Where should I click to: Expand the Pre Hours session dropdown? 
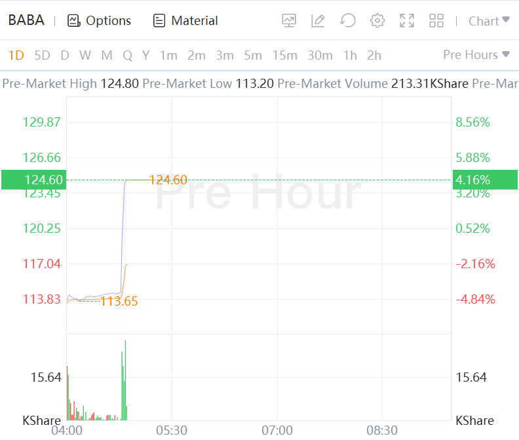tap(476, 54)
